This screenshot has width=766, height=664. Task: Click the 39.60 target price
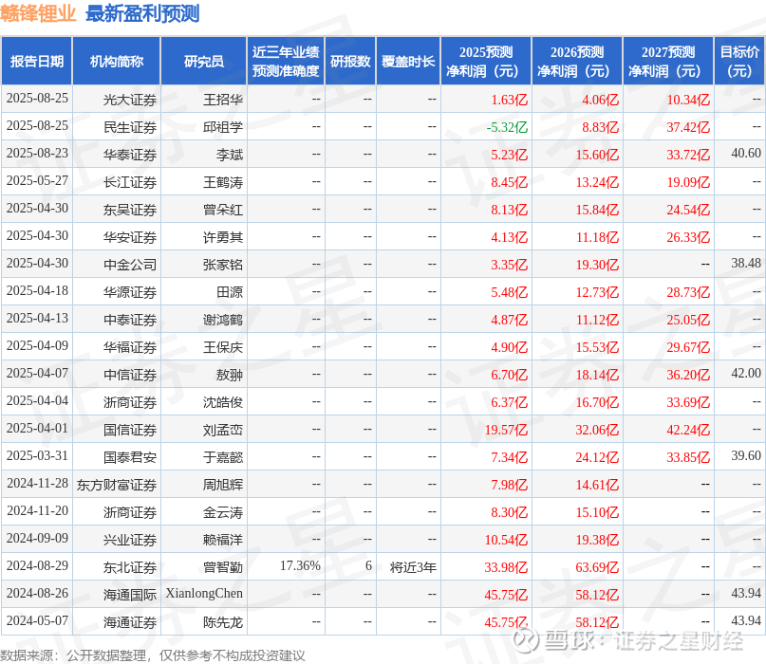[746, 455]
